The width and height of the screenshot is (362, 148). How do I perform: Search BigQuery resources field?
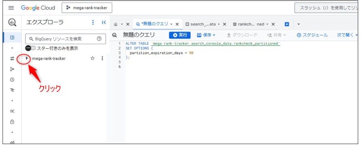point(65,39)
